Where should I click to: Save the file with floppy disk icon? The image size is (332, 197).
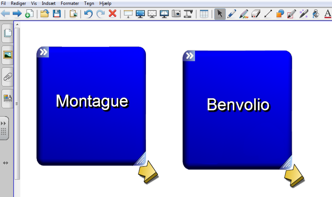pyautogui.click(x=57, y=14)
